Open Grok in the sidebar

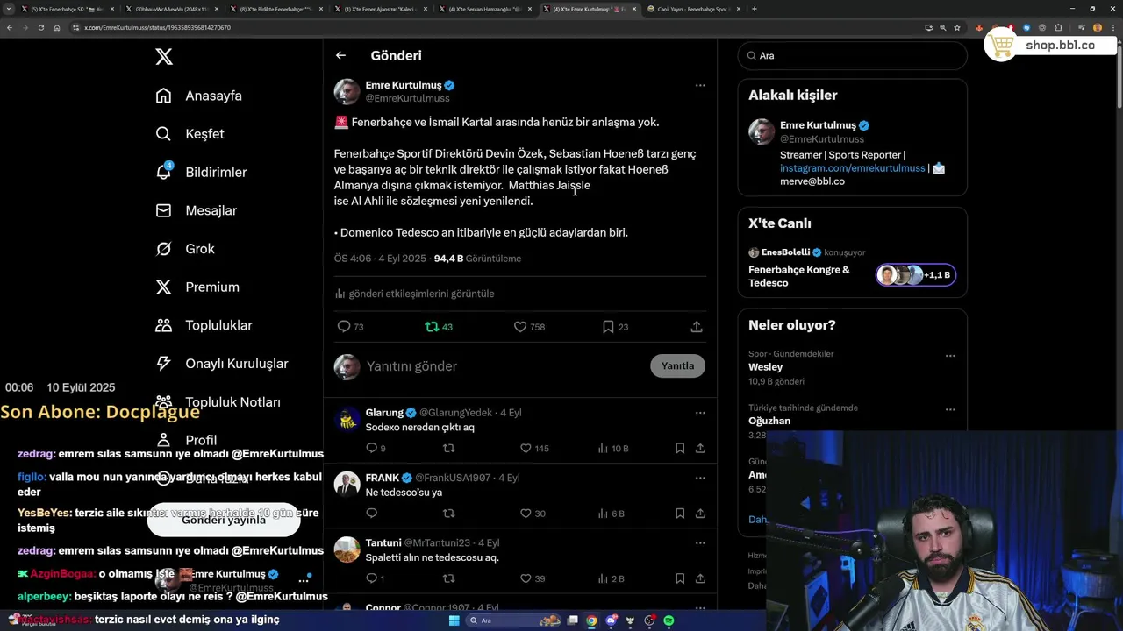[200, 249]
